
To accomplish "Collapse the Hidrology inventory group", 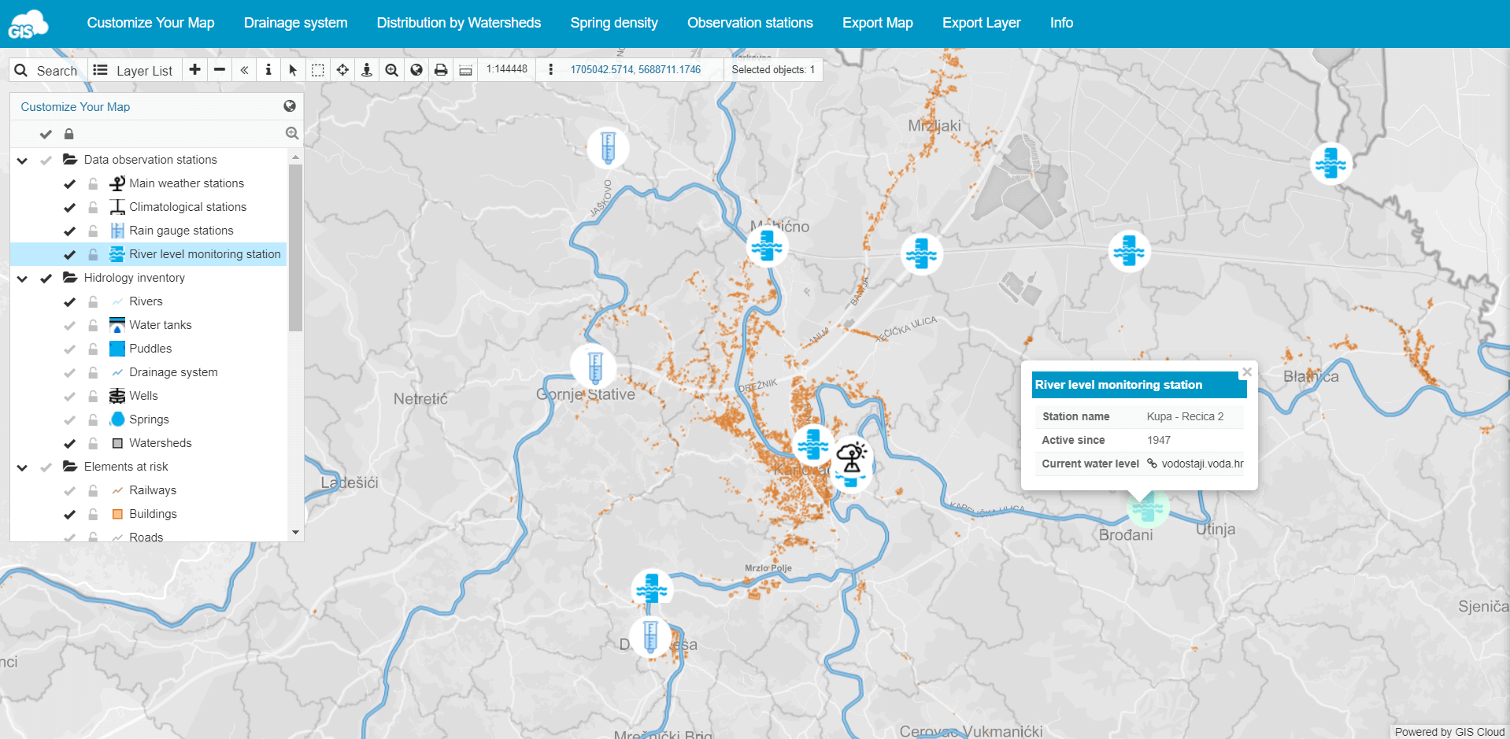I will point(21,278).
